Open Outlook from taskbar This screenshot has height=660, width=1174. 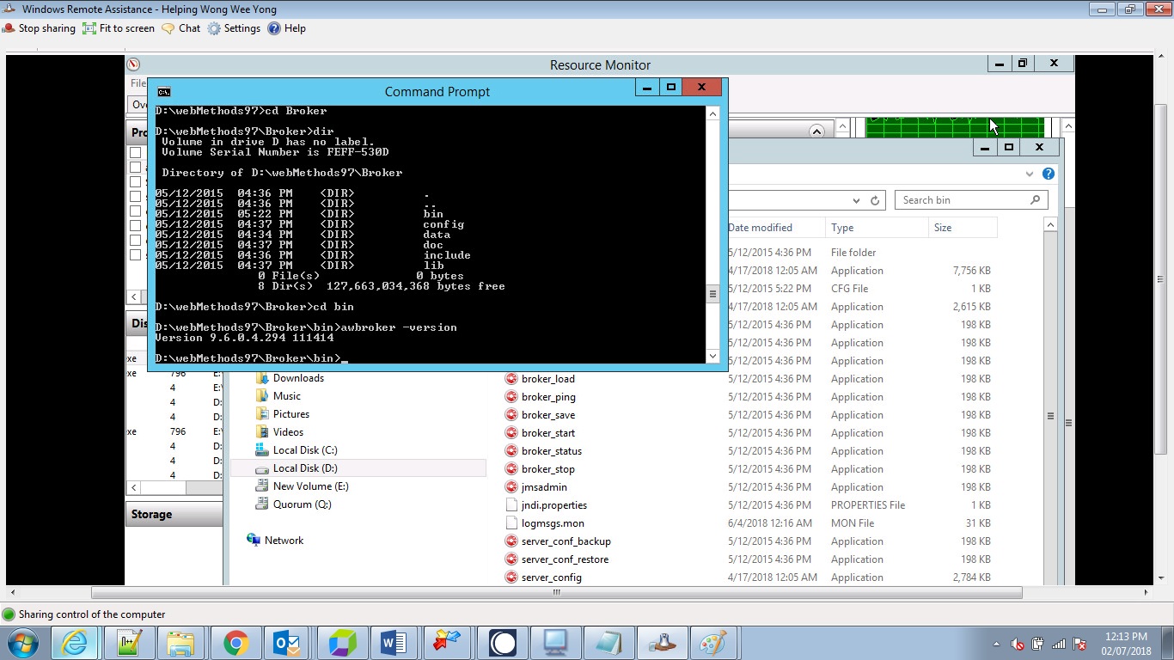tap(287, 643)
